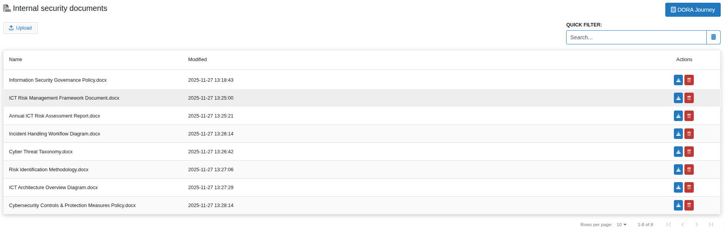
Task: Download Risk Identification Methodology.docx
Action: click(x=678, y=170)
